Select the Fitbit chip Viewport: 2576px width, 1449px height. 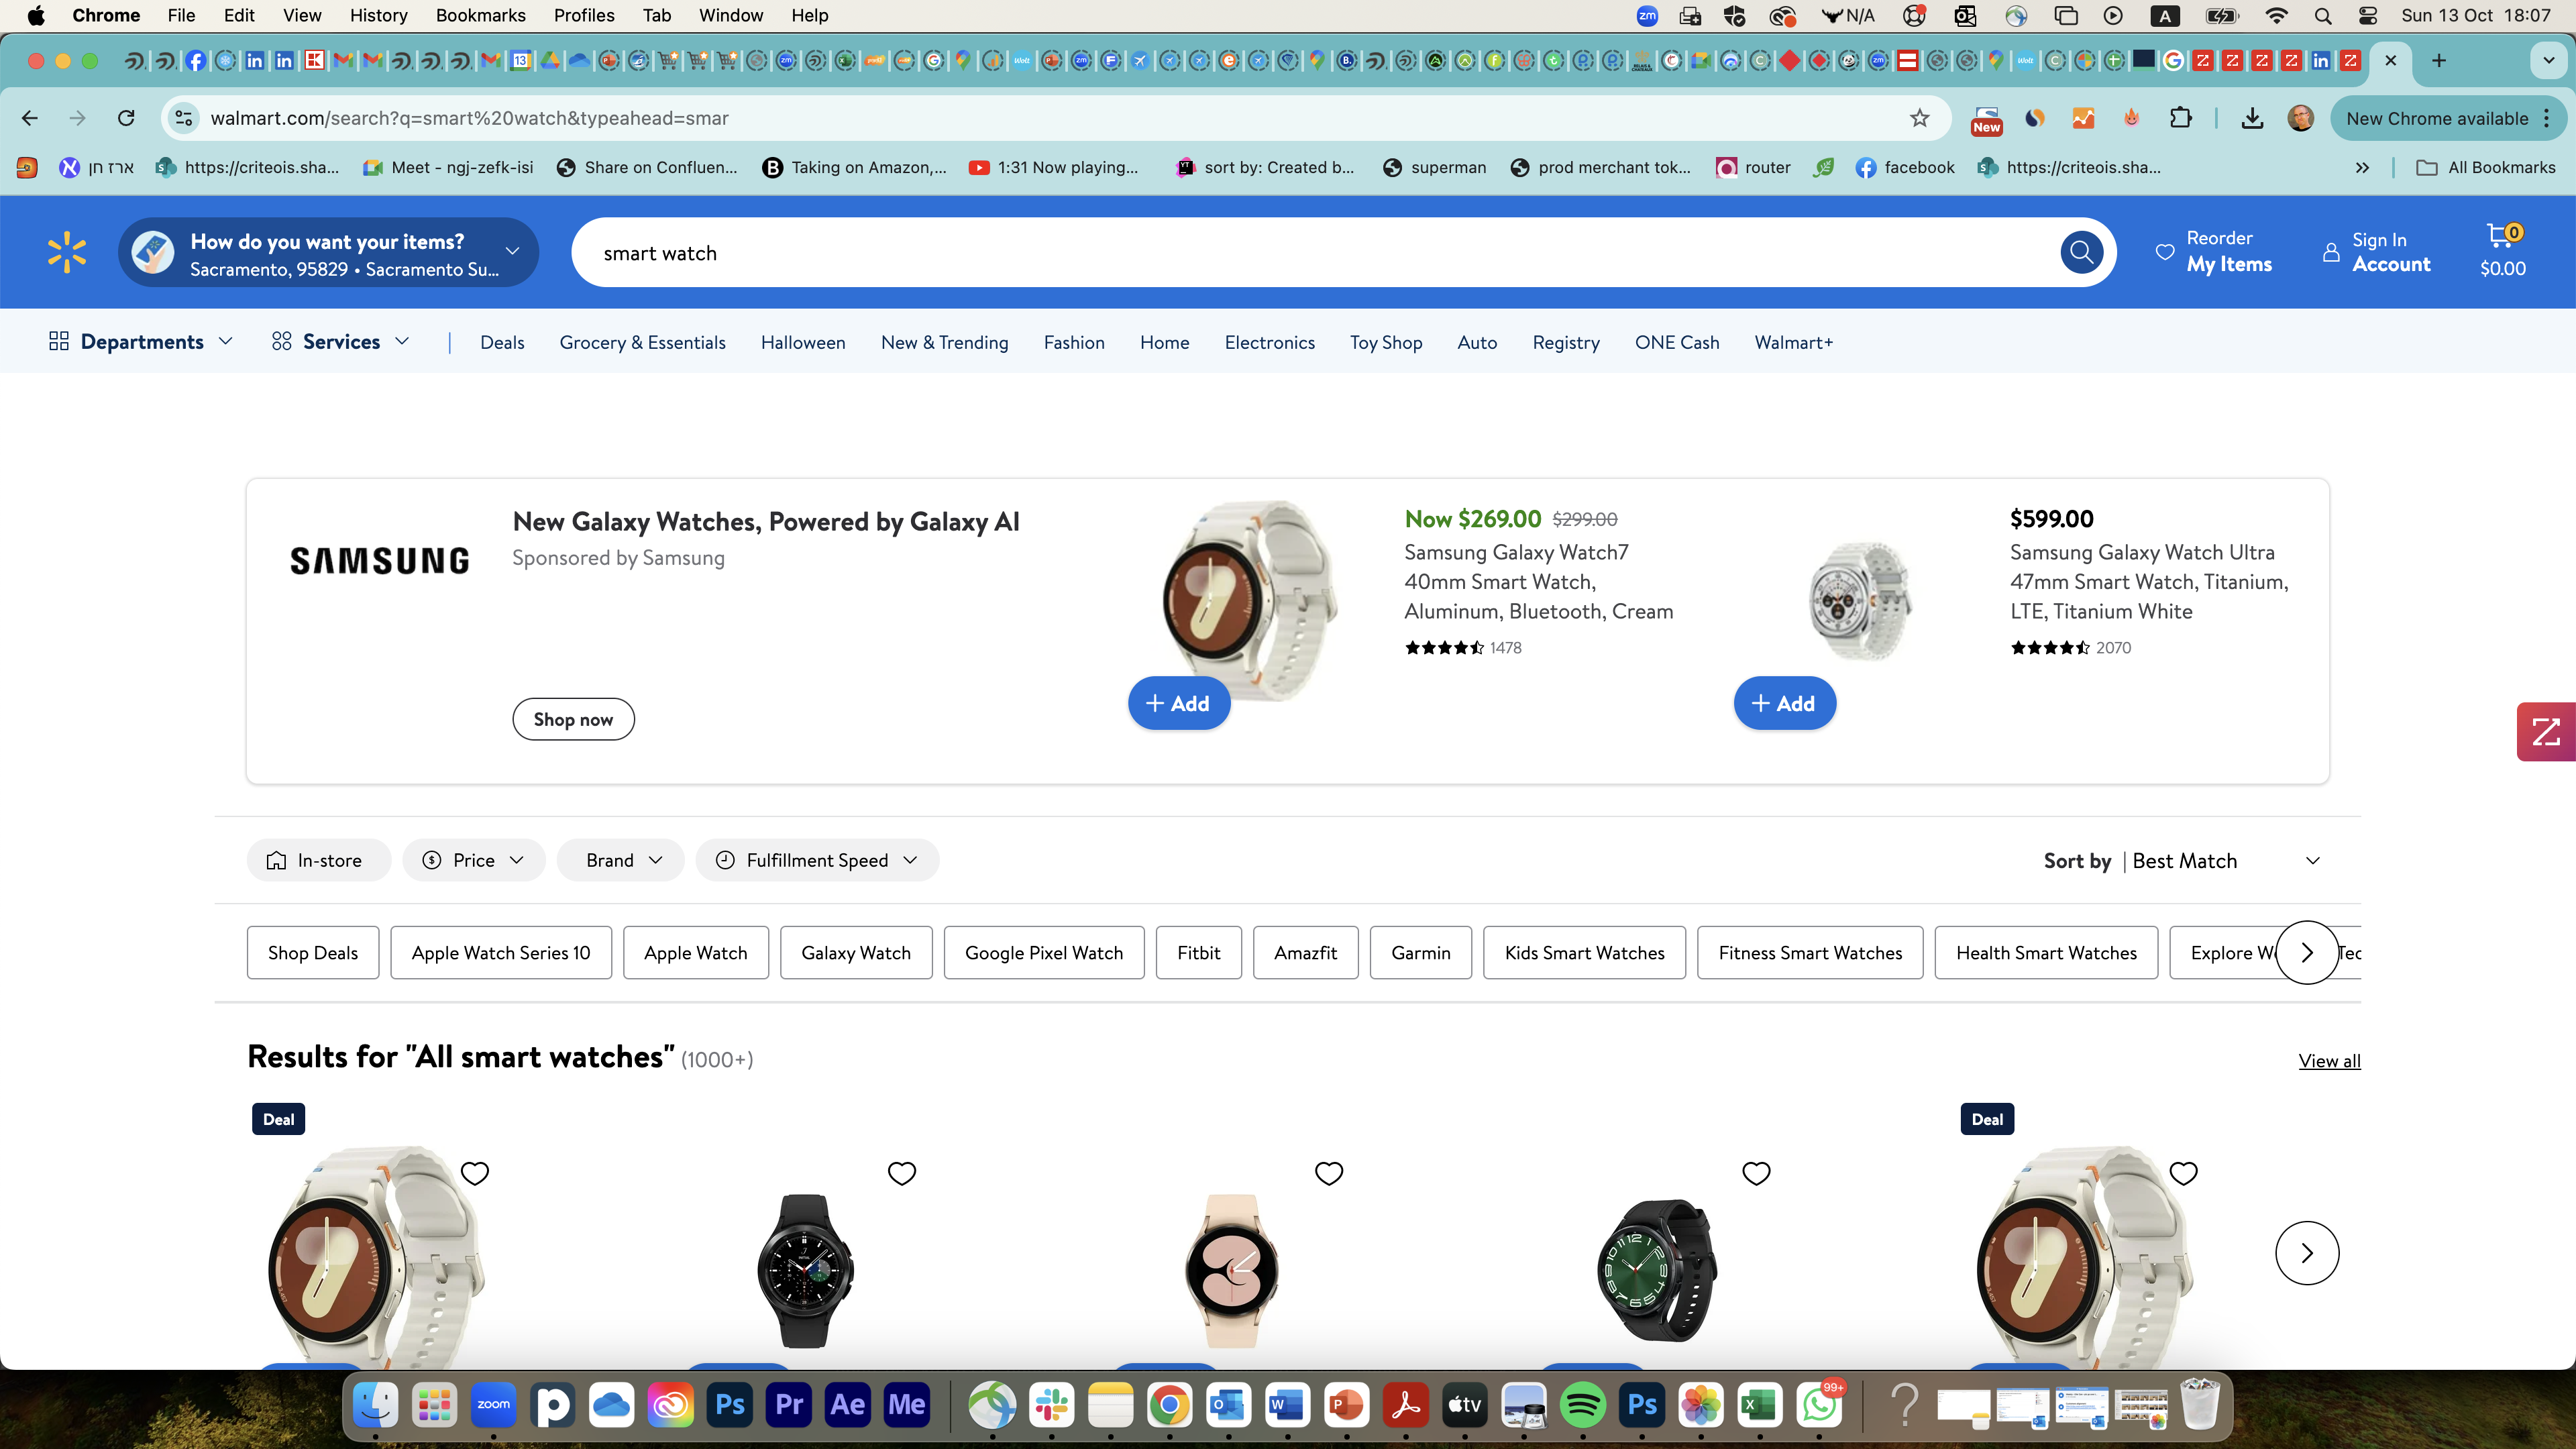pos(1199,953)
